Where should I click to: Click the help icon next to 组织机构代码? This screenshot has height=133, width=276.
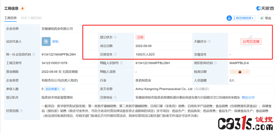click(215, 63)
